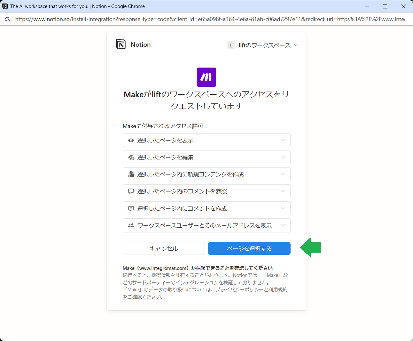
Task: Click the site information icon in address bar
Action: (7, 19)
